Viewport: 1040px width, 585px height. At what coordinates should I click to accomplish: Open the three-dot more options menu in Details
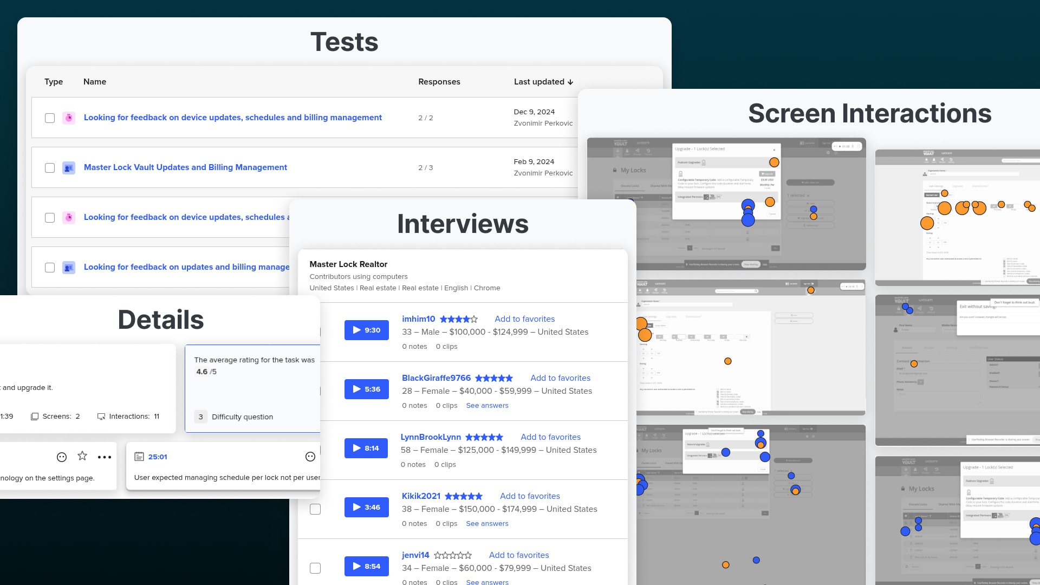click(x=105, y=457)
